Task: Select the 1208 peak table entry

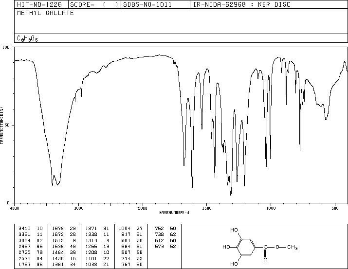Action: [x=91, y=252]
